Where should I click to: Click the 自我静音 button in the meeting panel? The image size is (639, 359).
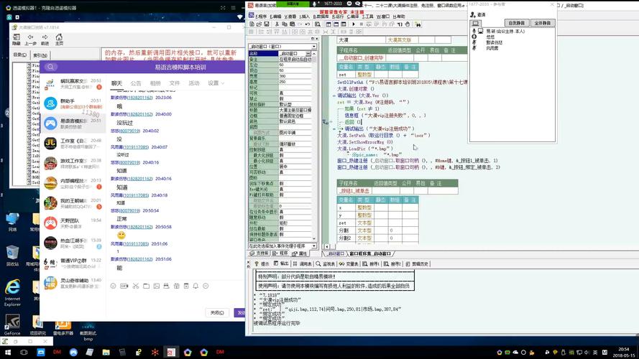click(517, 23)
